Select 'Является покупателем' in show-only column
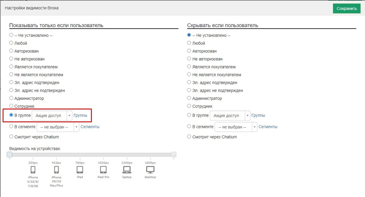The width and height of the screenshot is (365, 197). pos(11,67)
